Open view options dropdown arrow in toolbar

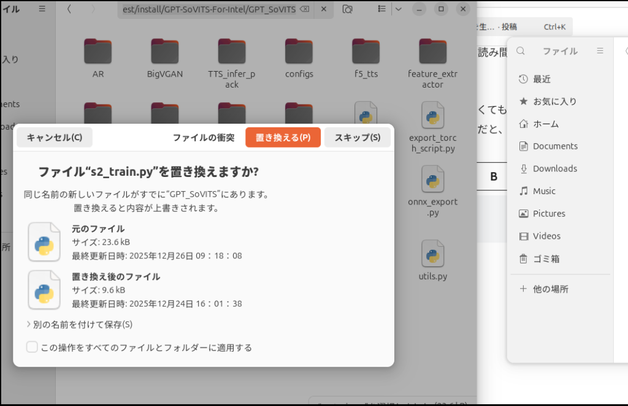[x=399, y=9]
